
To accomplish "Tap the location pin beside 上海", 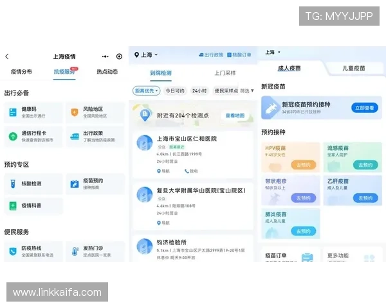I will tap(136, 55).
